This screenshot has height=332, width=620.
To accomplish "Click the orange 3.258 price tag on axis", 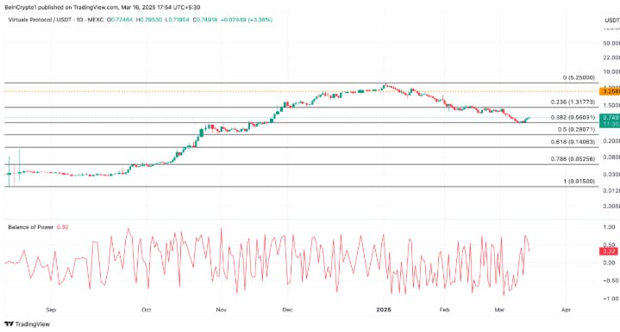I will tap(610, 91).
